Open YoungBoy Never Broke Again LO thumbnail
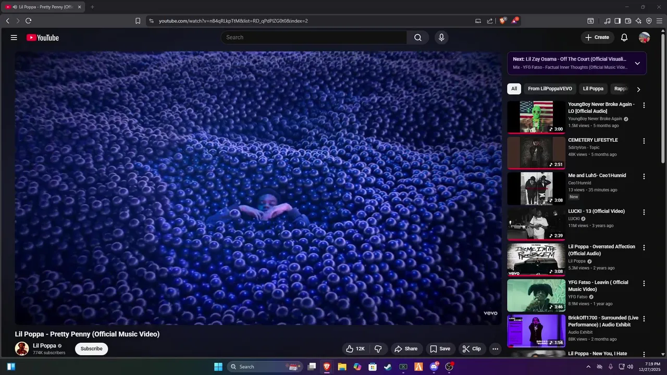Viewport: 667px width, 375px height. (x=536, y=117)
